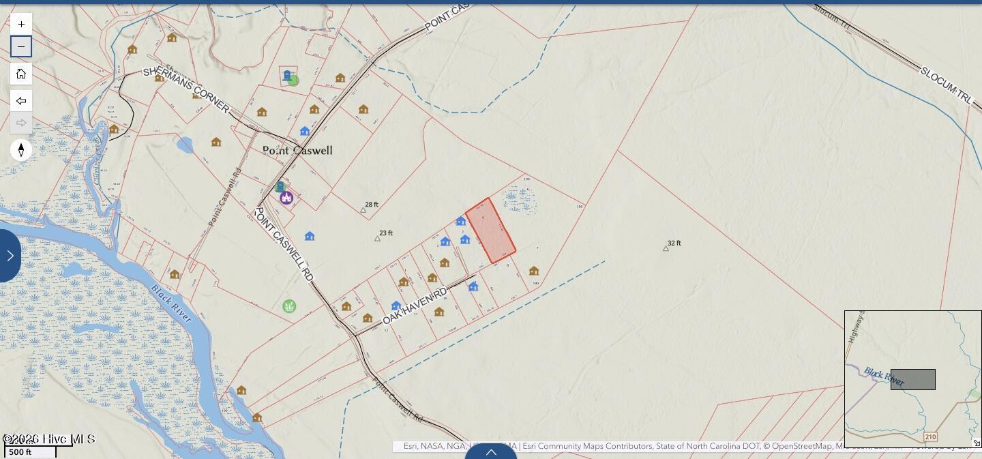This screenshot has width=982, height=459.
Task: Click the 32 ft elevation triangle marker
Action: click(666, 248)
